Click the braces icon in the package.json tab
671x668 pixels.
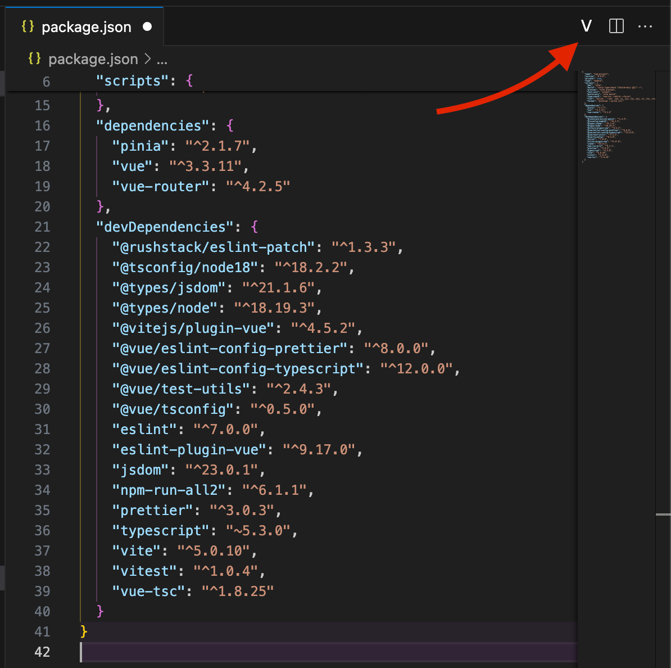click(28, 26)
